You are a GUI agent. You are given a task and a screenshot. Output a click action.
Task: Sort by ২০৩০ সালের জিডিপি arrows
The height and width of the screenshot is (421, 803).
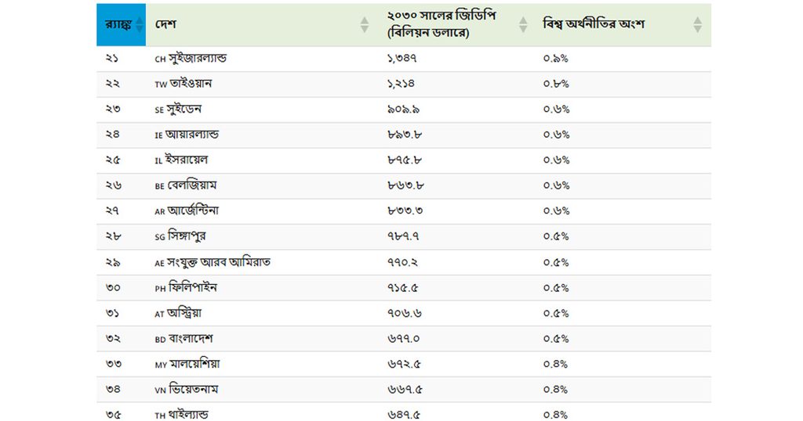[523, 24]
